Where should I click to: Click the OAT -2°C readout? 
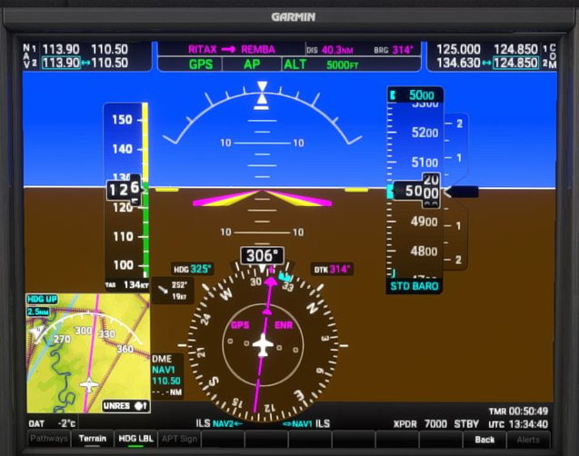52,423
